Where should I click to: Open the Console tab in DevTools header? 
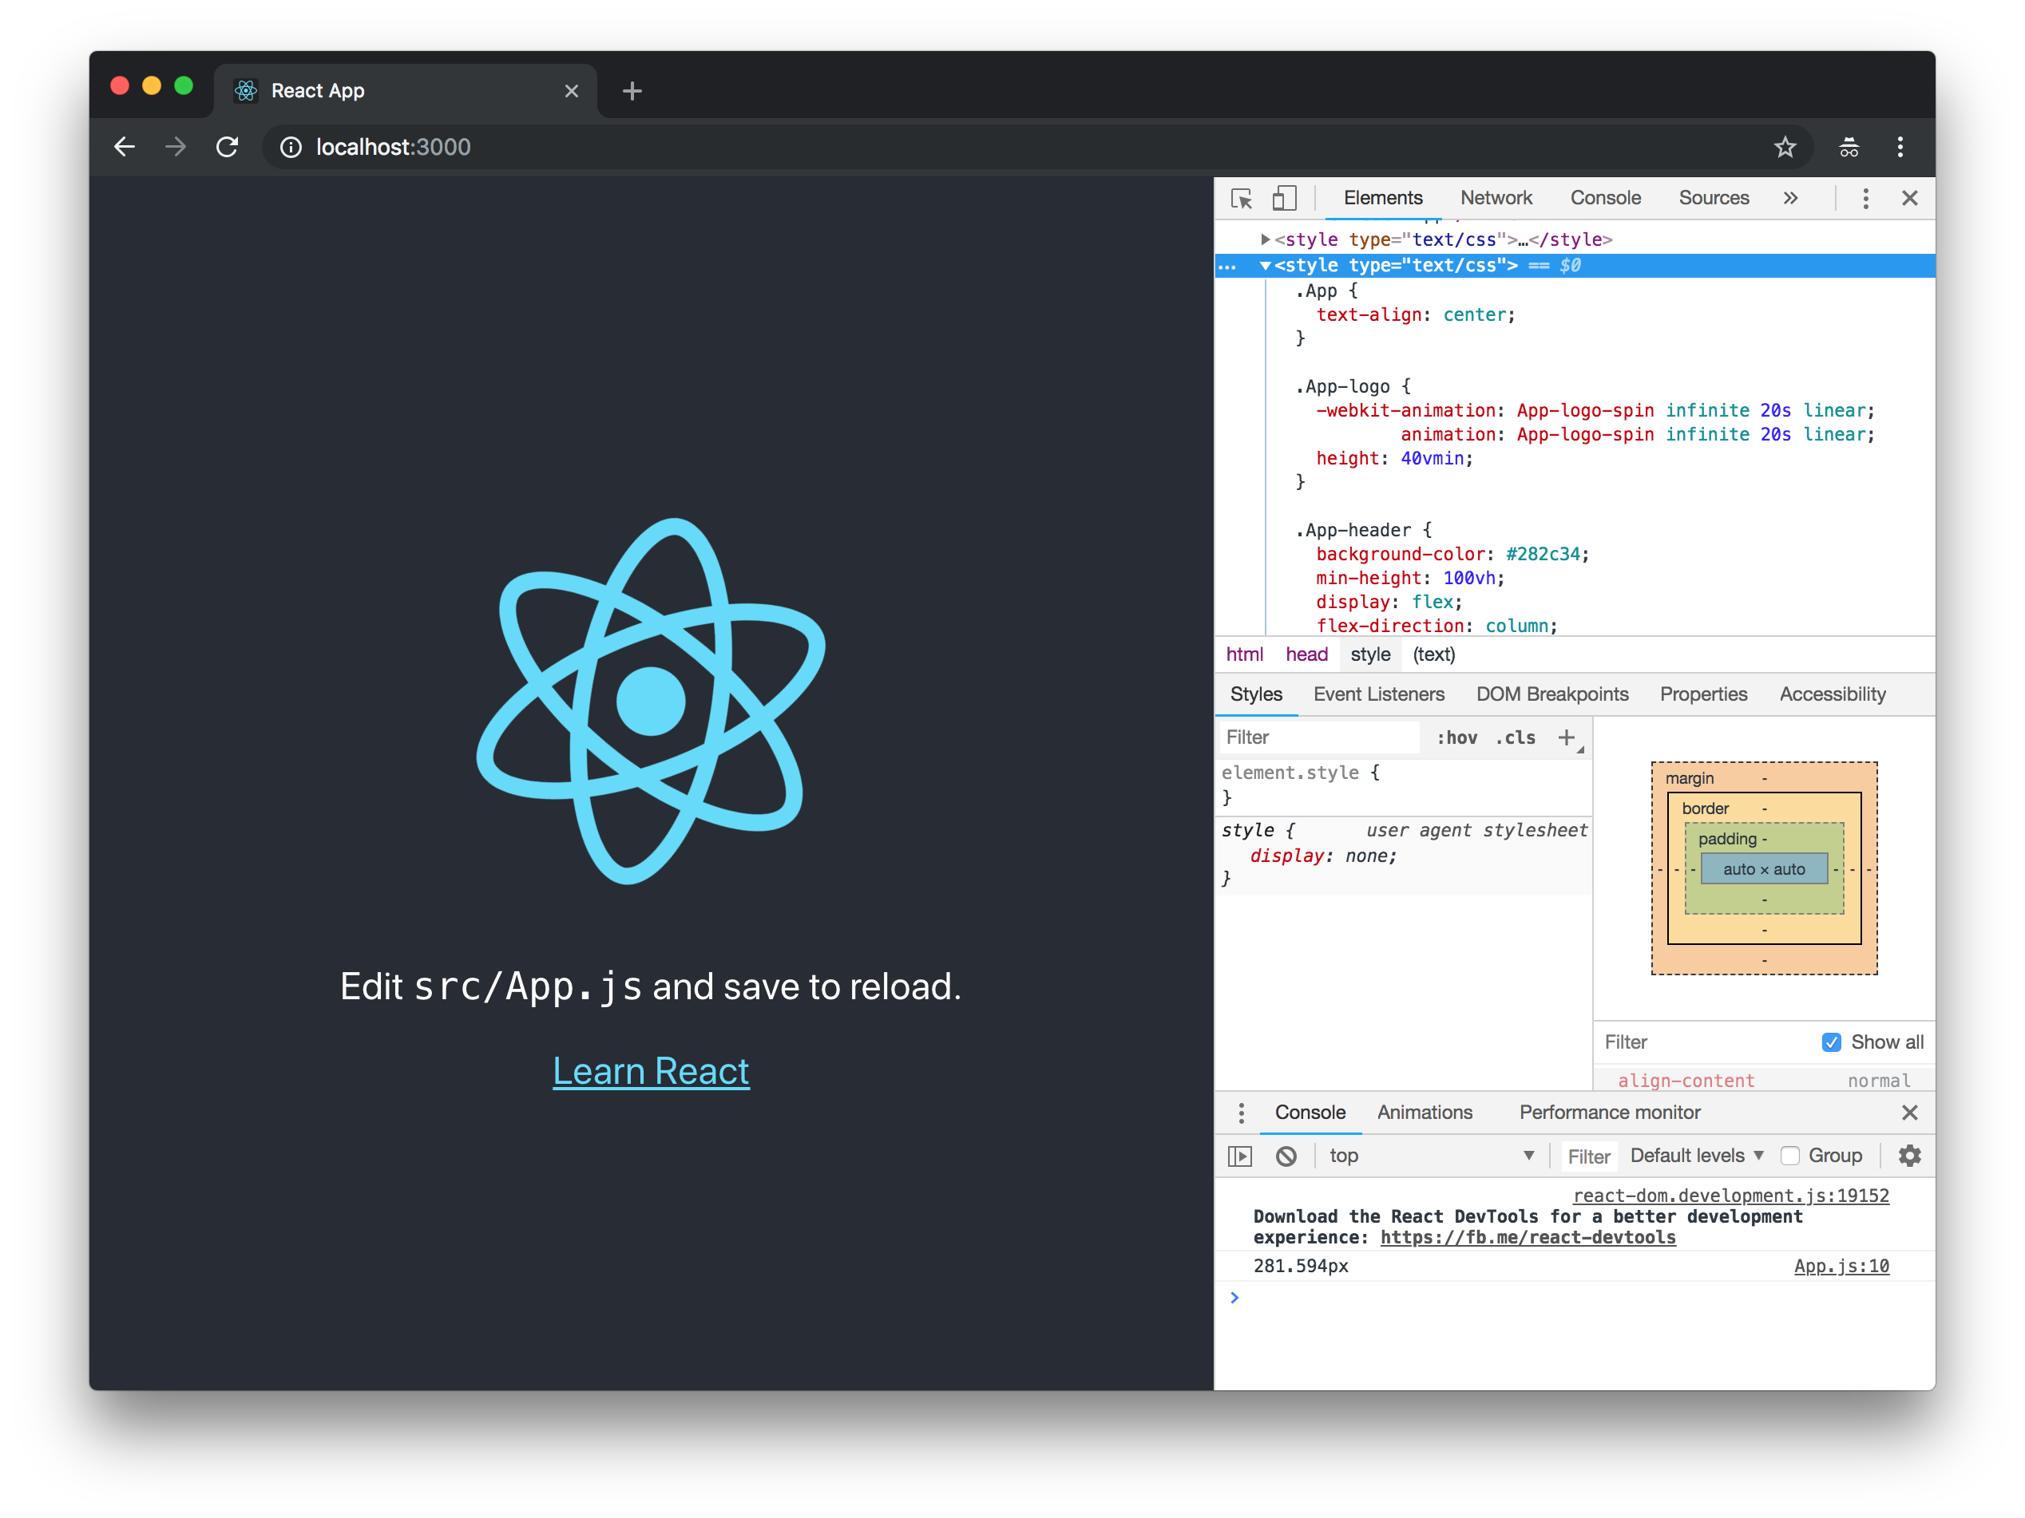(1605, 198)
